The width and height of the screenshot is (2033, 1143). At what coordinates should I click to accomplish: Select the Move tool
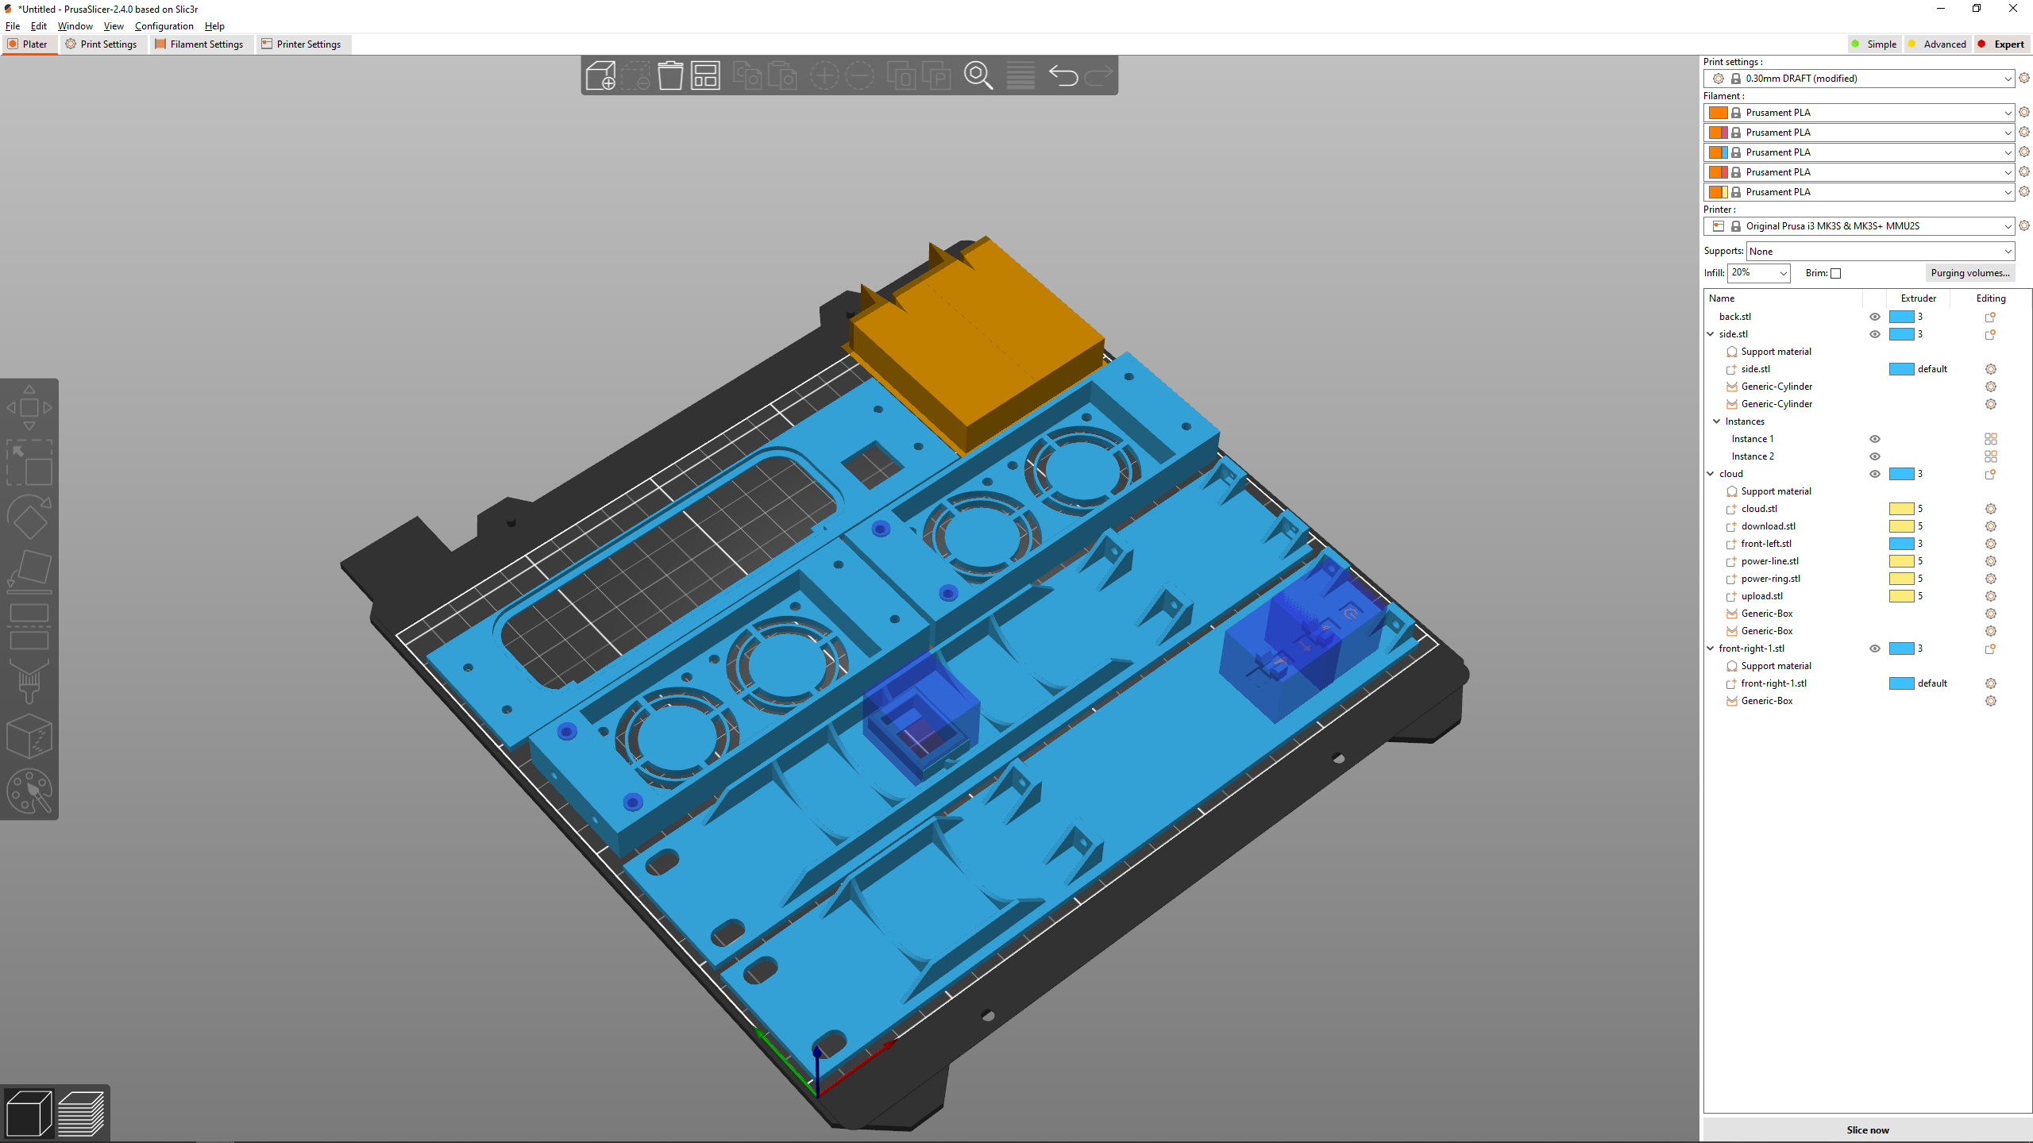point(29,407)
